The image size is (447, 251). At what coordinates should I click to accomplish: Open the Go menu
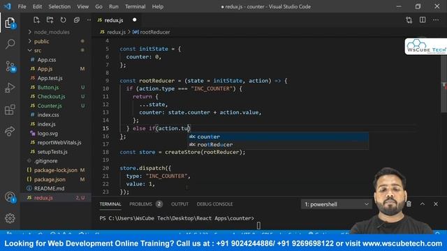click(x=98, y=6)
